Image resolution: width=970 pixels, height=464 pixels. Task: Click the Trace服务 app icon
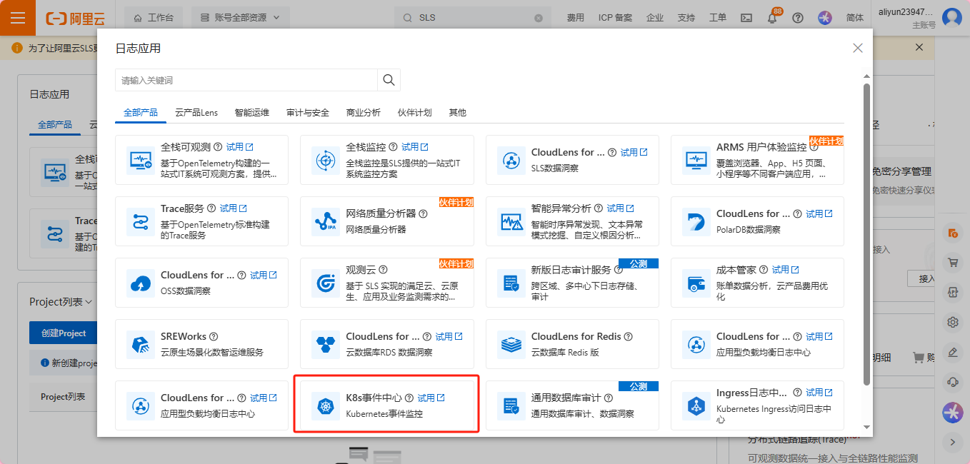click(x=140, y=221)
